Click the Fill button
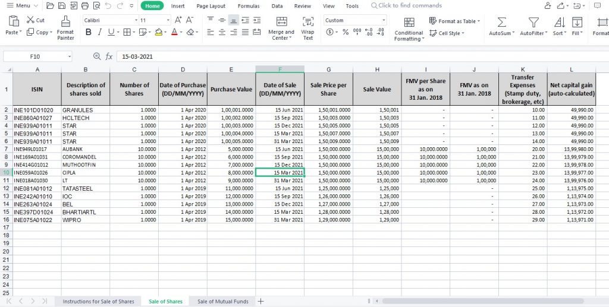 tap(577, 26)
